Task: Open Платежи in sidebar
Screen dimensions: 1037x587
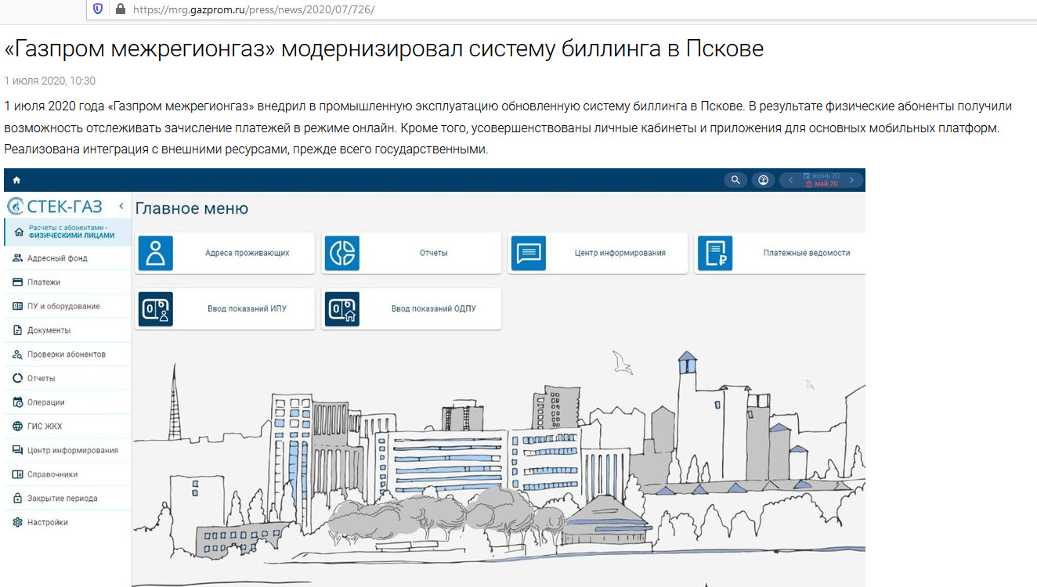Action: pos(67,282)
